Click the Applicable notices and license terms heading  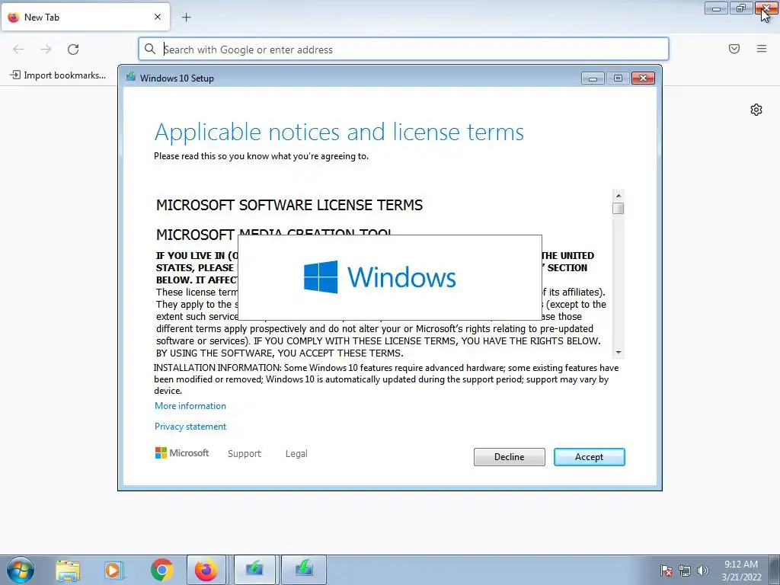[x=339, y=133]
